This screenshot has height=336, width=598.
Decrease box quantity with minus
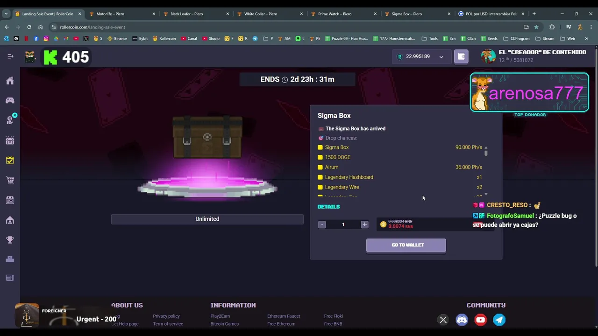click(322, 224)
